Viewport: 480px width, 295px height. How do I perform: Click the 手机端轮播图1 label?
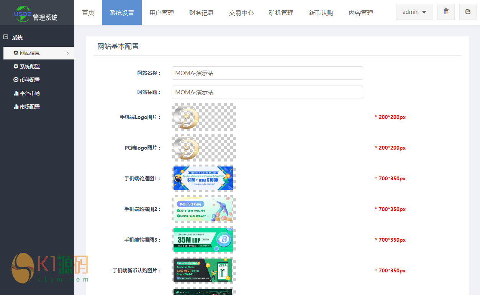coord(143,178)
